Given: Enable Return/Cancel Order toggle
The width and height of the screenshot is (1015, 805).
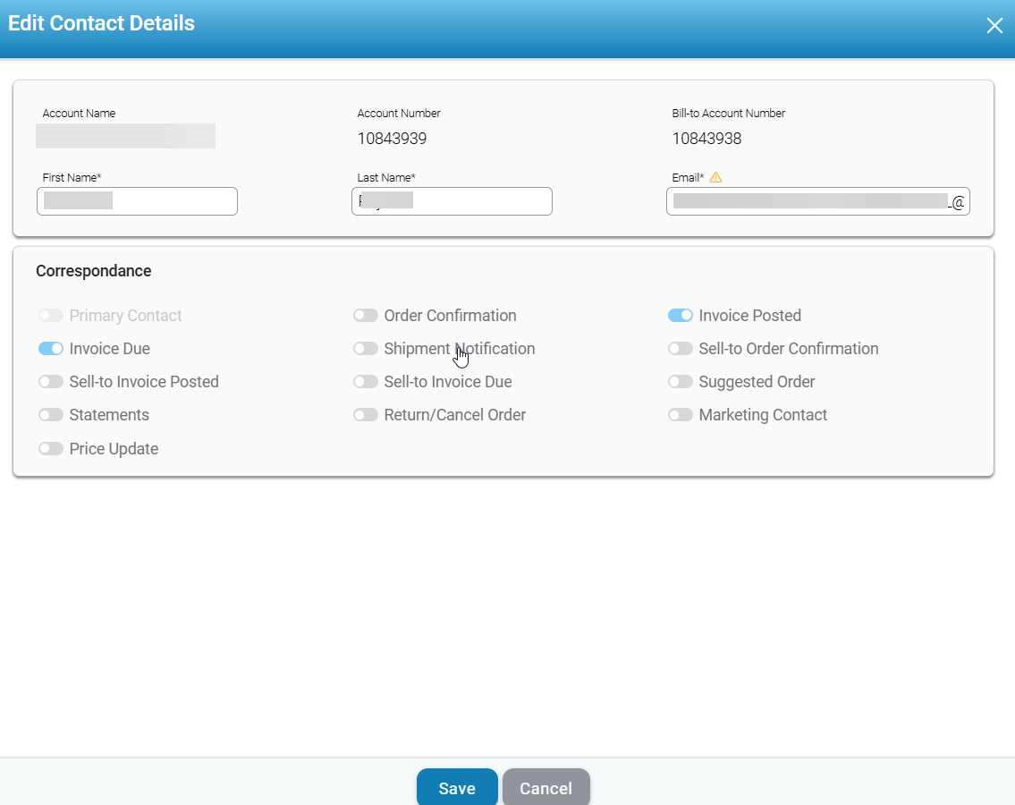Looking at the screenshot, I should pos(366,415).
